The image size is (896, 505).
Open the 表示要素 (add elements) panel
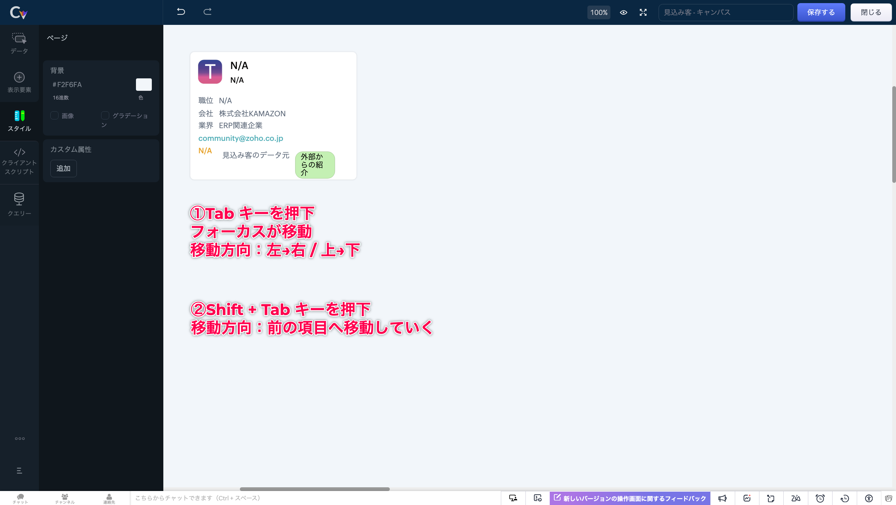(19, 82)
